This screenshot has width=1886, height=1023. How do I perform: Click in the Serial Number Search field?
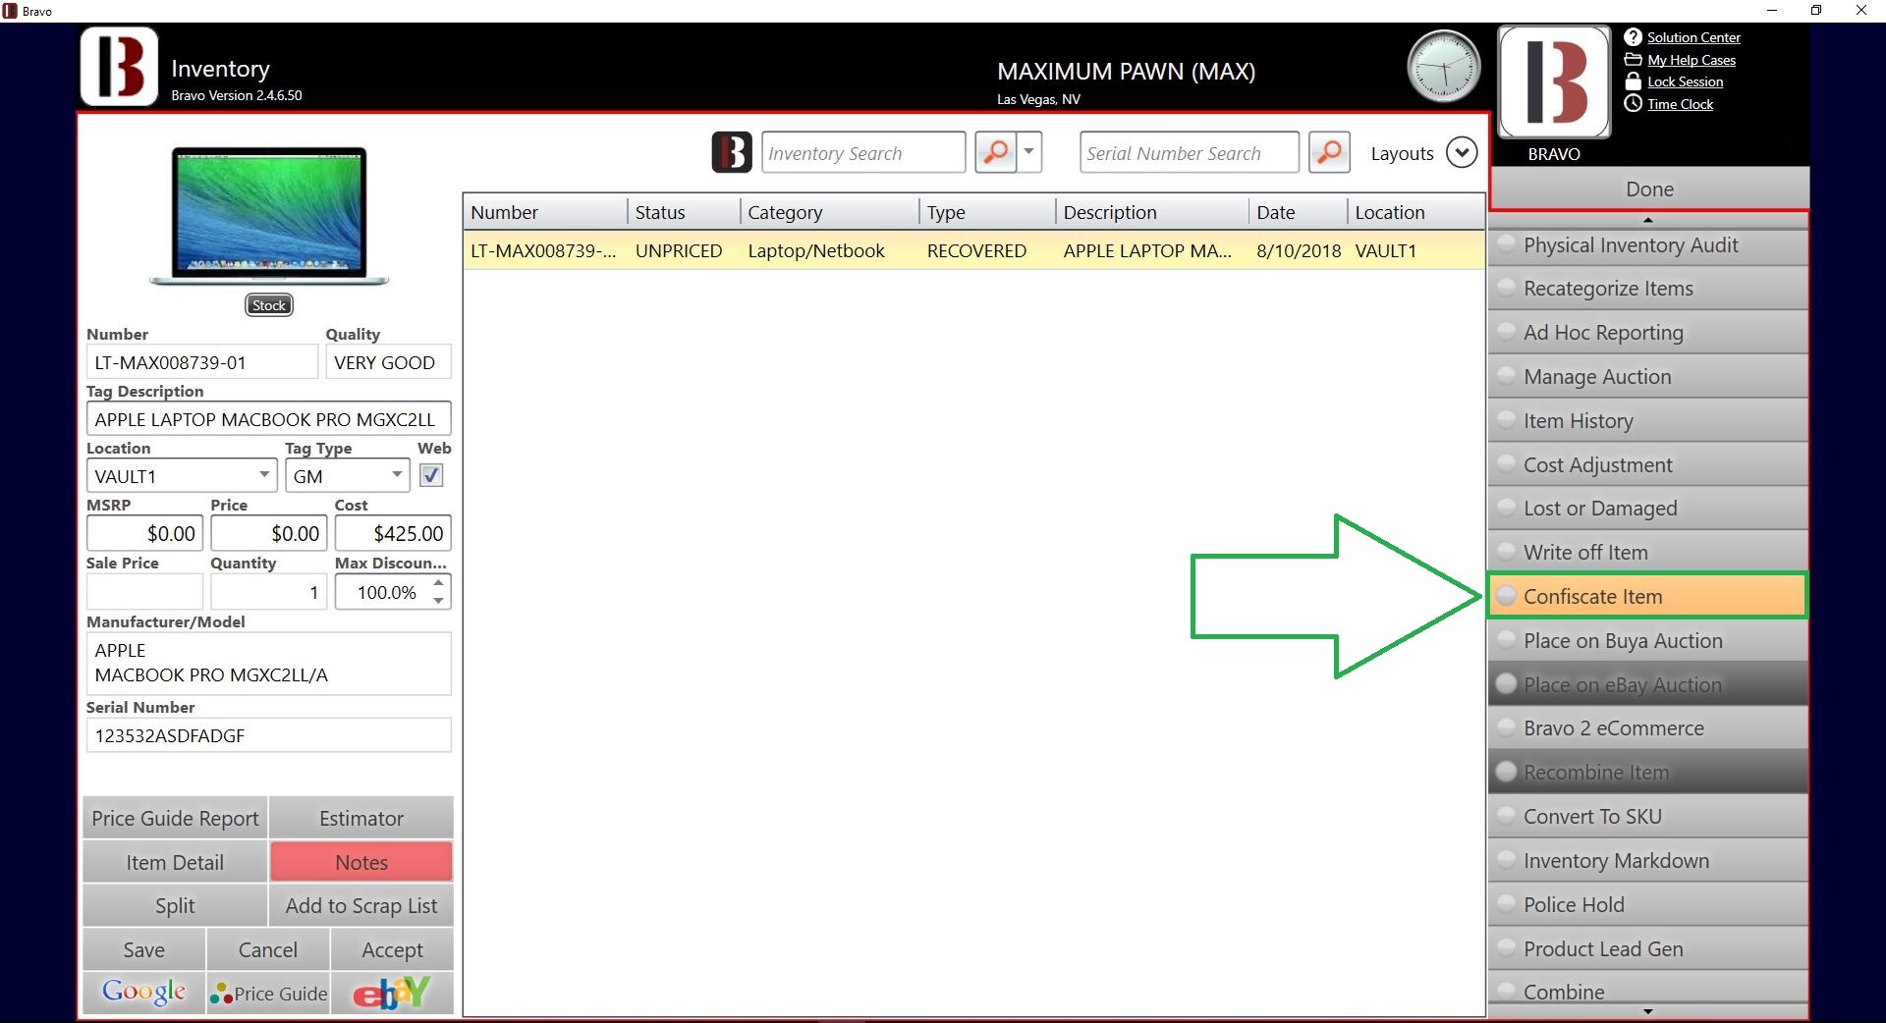coord(1189,152)
